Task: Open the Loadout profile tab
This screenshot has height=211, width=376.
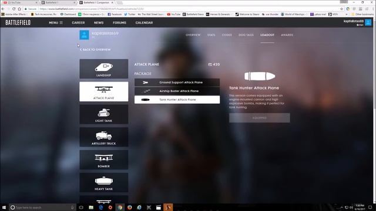Action: 267,35
